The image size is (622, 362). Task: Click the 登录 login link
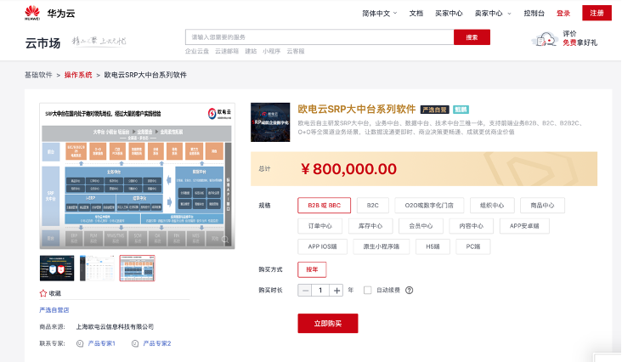pos(563,13)
